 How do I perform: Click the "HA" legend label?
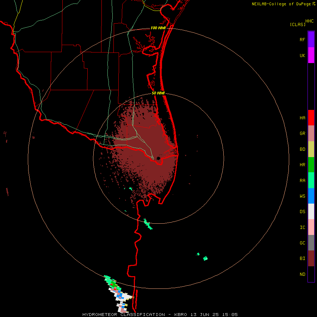302,118
